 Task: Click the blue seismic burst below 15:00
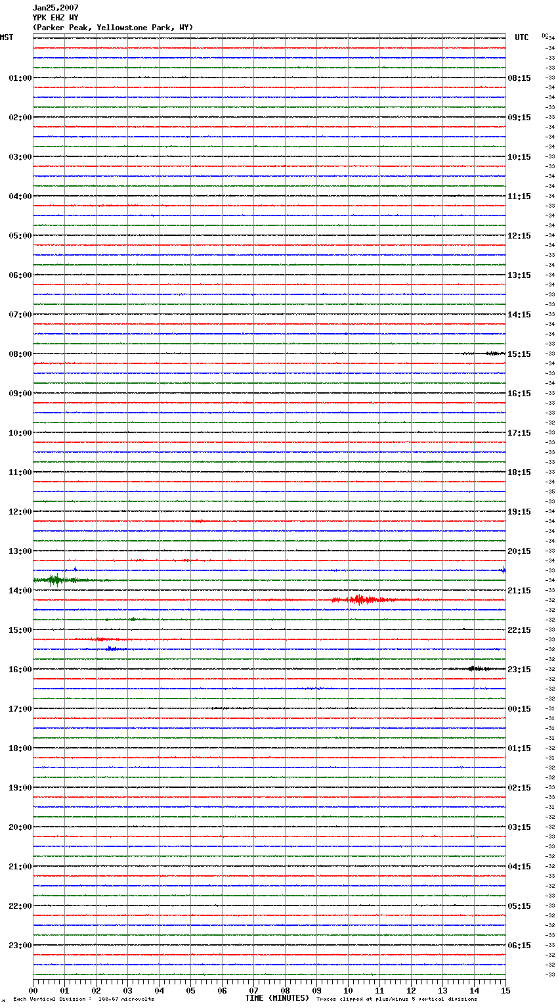115,649
